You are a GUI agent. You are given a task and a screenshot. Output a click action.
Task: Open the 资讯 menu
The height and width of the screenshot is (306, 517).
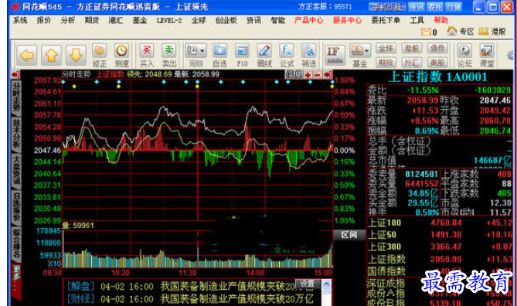(253, 20)
